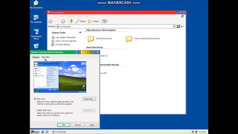Switch to the Start Menu tab
238x134 pixels.
(46, 57)
